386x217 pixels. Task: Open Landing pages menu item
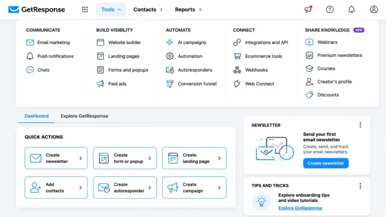click(118, 56)
